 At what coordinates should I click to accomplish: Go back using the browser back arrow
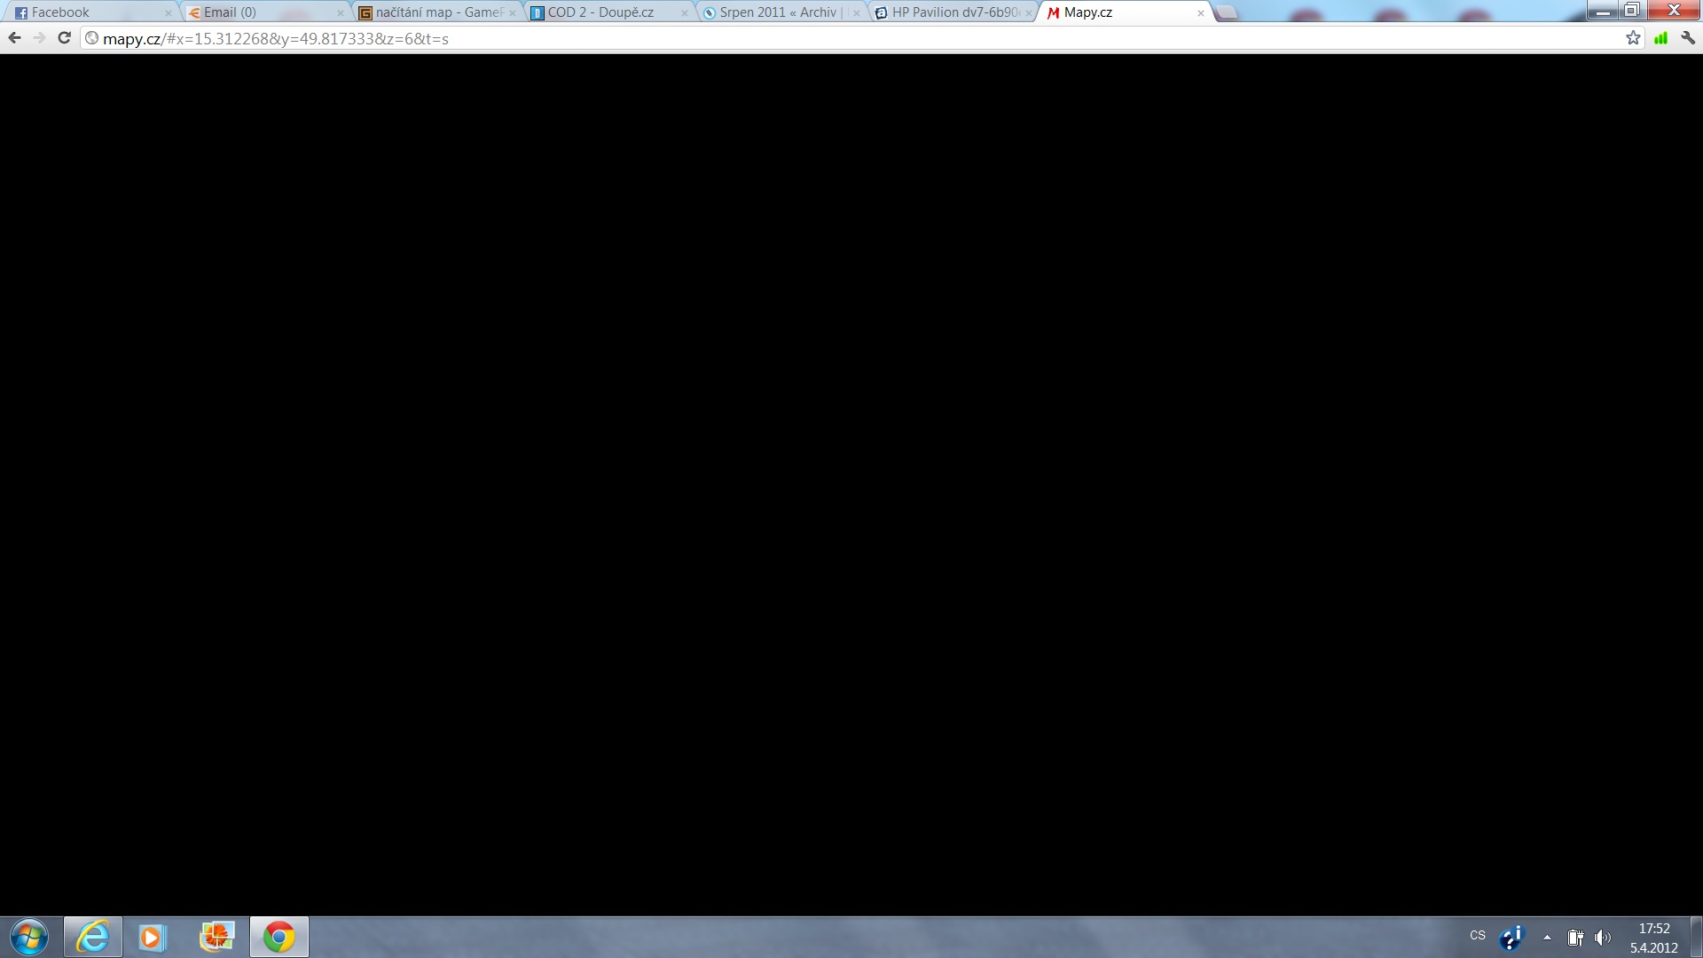[14, 38]
